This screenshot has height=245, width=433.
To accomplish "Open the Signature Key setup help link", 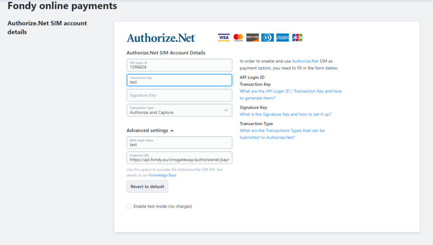I will [285, 114].
